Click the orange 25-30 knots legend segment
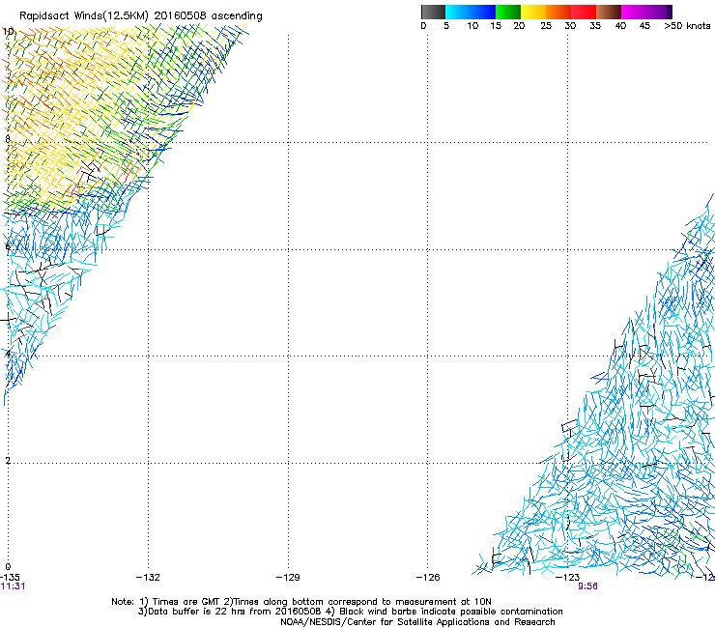 pos(558,12)
